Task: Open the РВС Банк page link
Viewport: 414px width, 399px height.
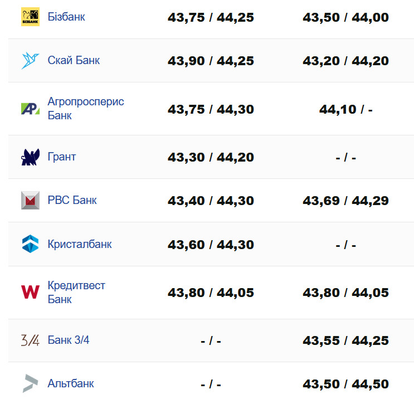Action: 72,200
